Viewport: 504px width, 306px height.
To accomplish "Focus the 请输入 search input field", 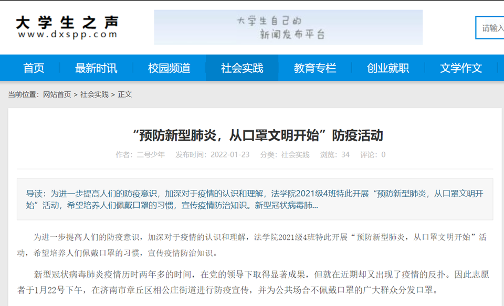I will click(x=489, y=28).
